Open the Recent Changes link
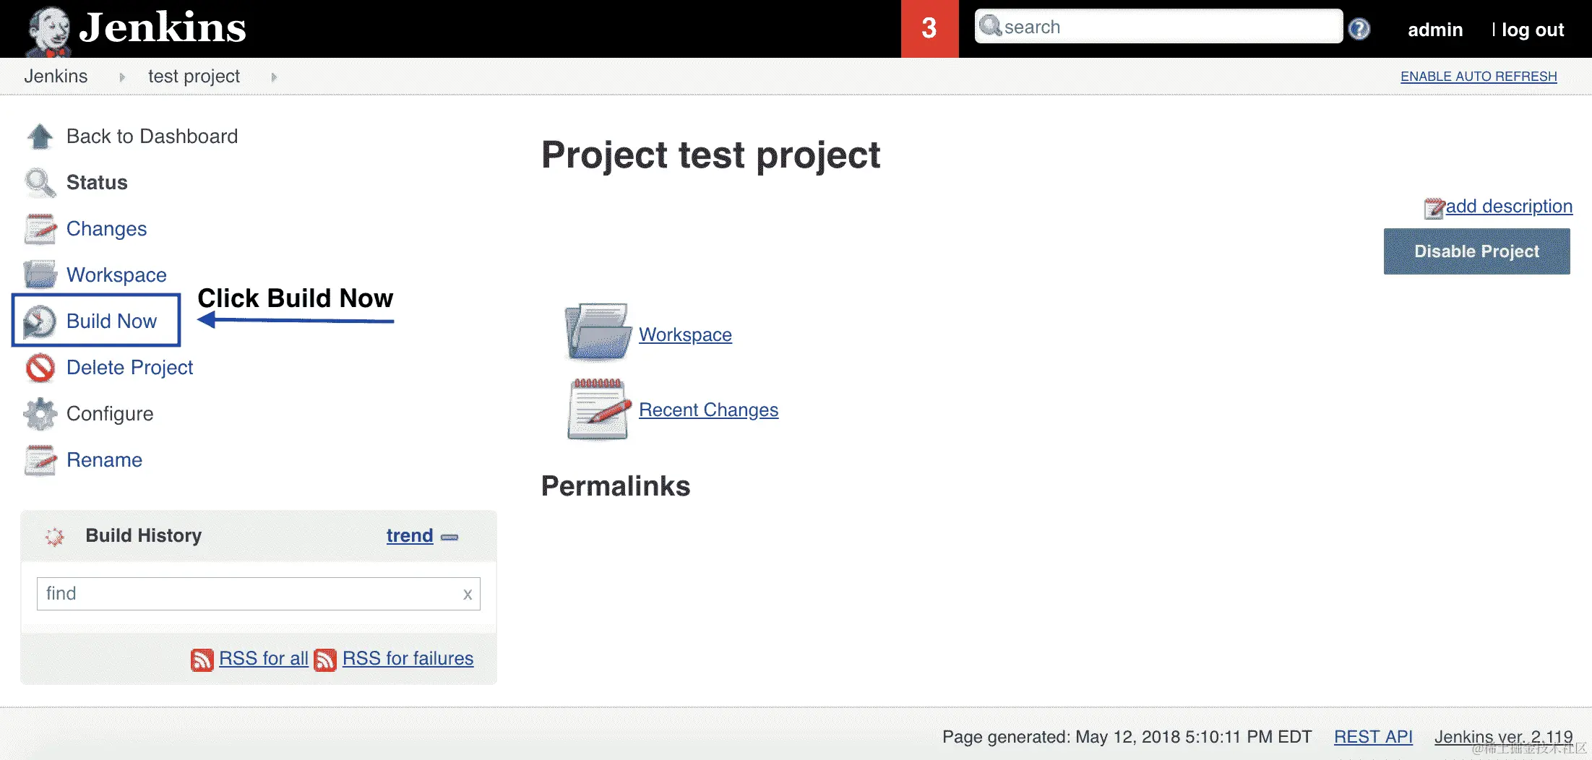The image size is (1592, 760). (708, 410)
